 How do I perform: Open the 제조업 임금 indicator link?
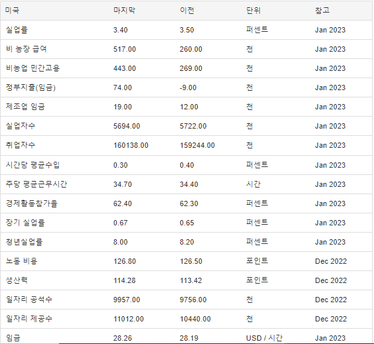pos(25,107)
